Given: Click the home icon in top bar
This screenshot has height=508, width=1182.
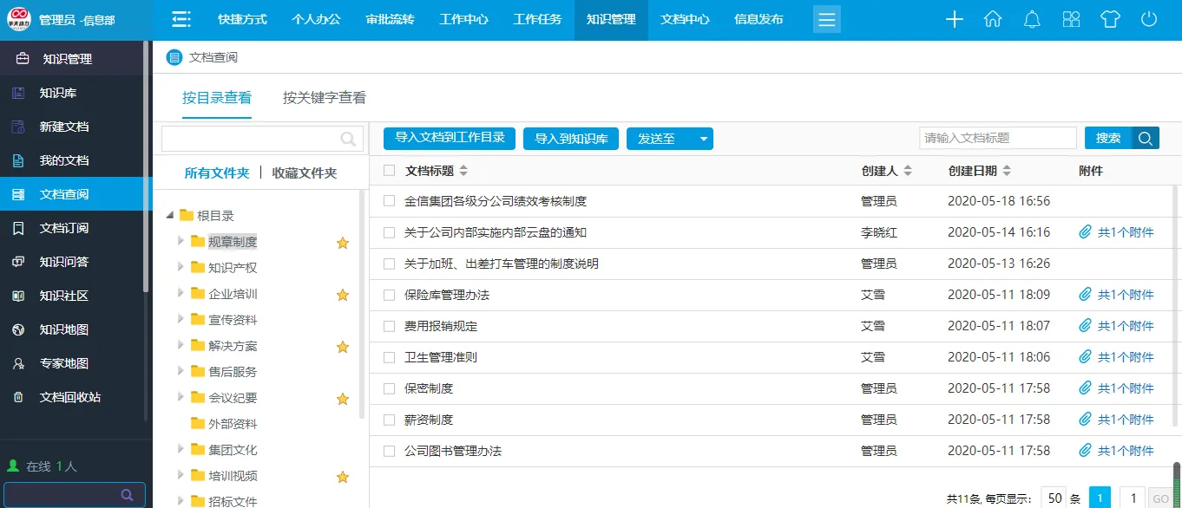Looking at the screenshot, I should [993, 20].
